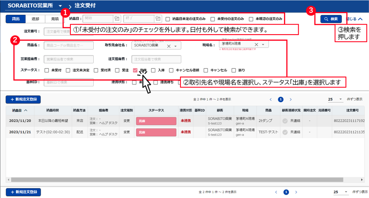
Task: Clear the SORABITO興業 client selection
Action: [x=169, y=46]
